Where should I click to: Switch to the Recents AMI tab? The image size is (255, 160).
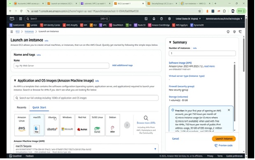coord(21,108)
